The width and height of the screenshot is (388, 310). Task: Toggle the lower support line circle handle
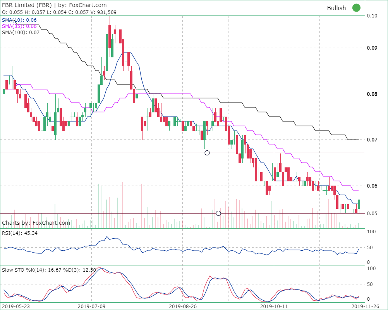218,213
